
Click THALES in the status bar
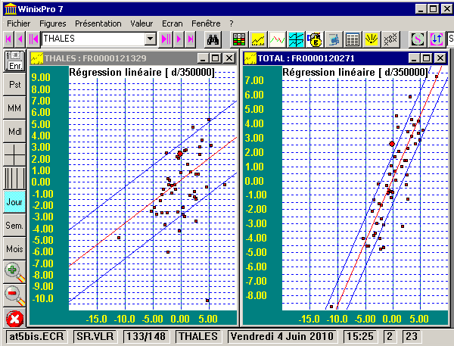tap(198, 336)
